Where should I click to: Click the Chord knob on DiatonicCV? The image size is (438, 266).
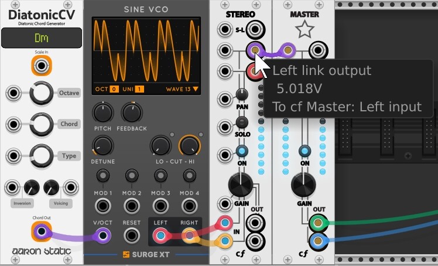[x=42, y=124]
